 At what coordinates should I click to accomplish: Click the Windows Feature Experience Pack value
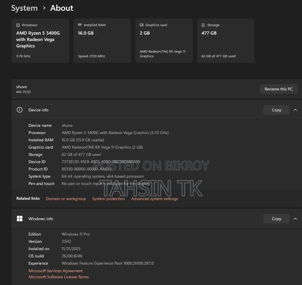click(107, 263)
